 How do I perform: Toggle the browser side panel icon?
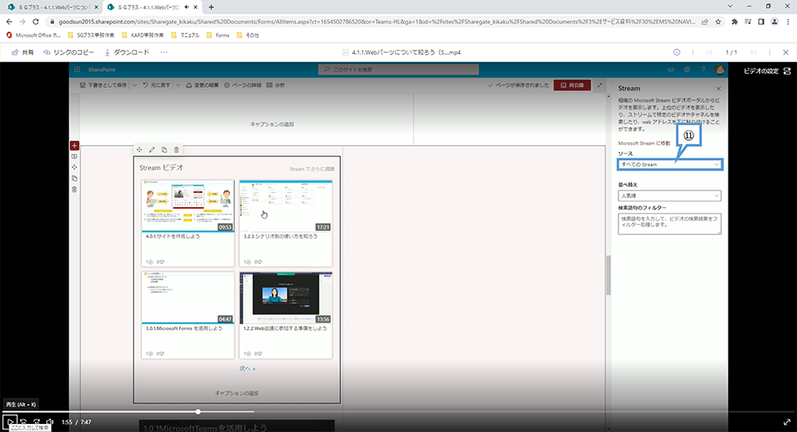pos(761,22)
